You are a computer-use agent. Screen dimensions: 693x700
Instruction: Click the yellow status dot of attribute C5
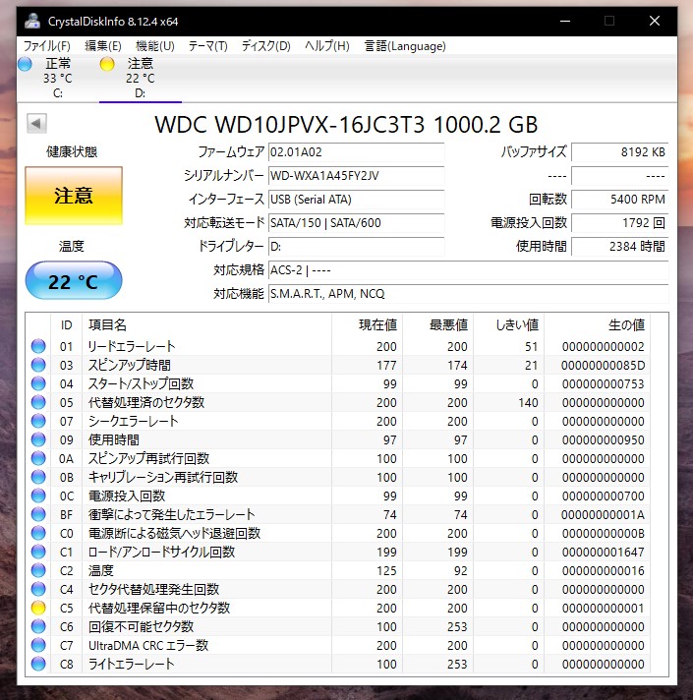coord(38,608)
